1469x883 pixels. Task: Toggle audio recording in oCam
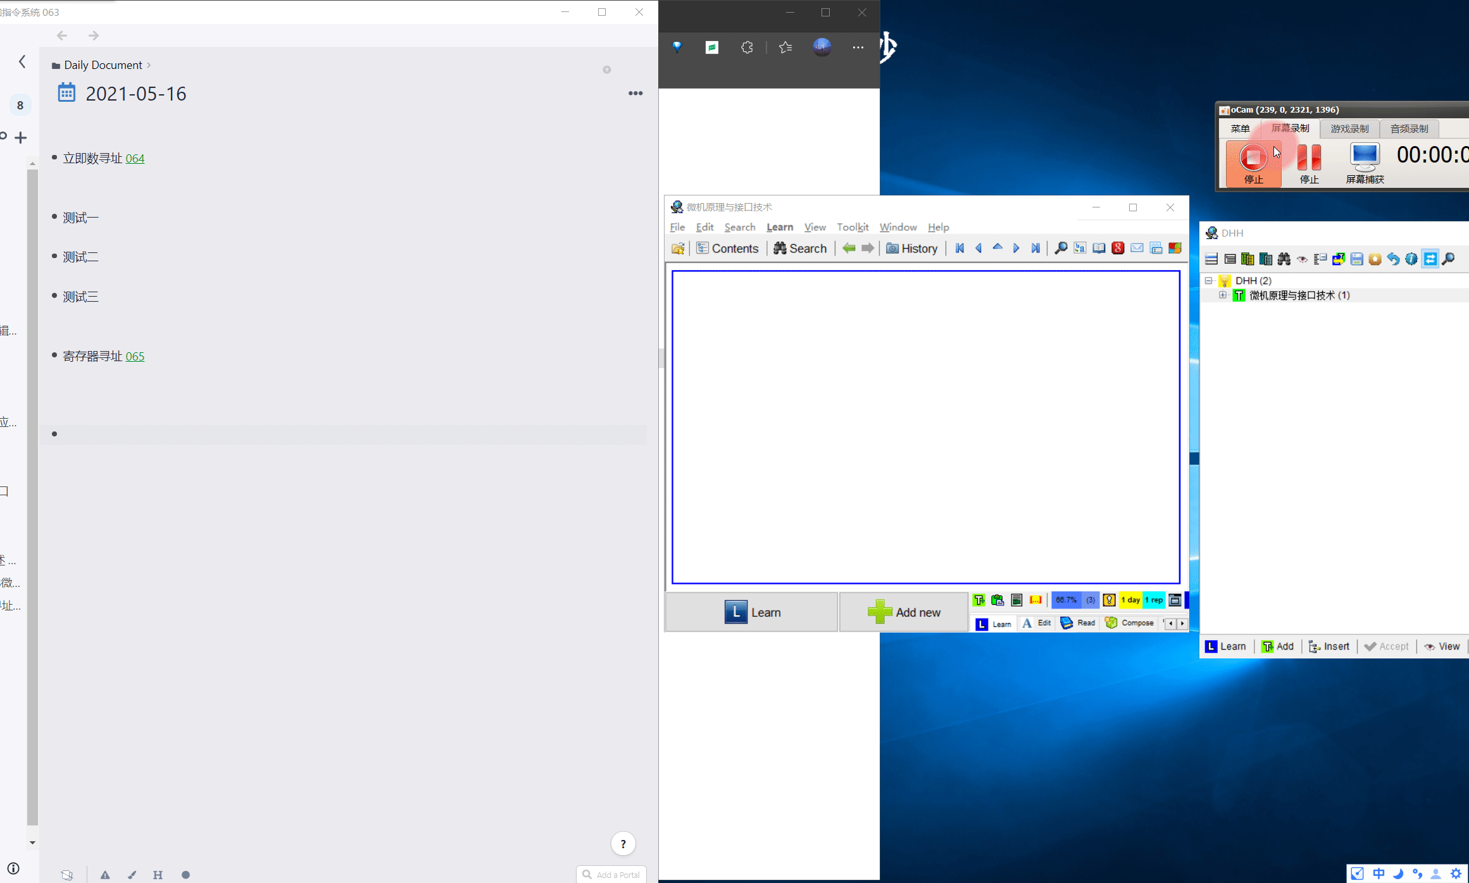click(x=1410, y=128)
